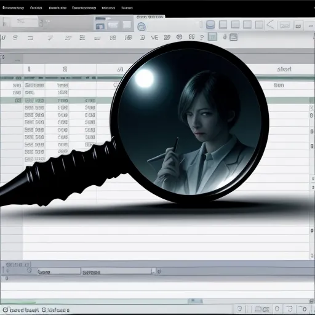The height and width of the screenshot is (315, 315).
Task: Select the active ribbon tab above the blue circle icon
Action: [x=150, y=17]
